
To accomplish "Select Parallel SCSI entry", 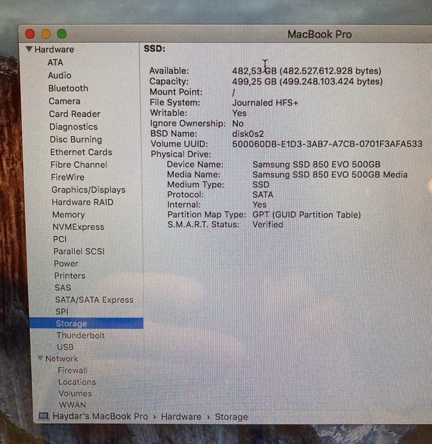I will [x=79, y=251].
